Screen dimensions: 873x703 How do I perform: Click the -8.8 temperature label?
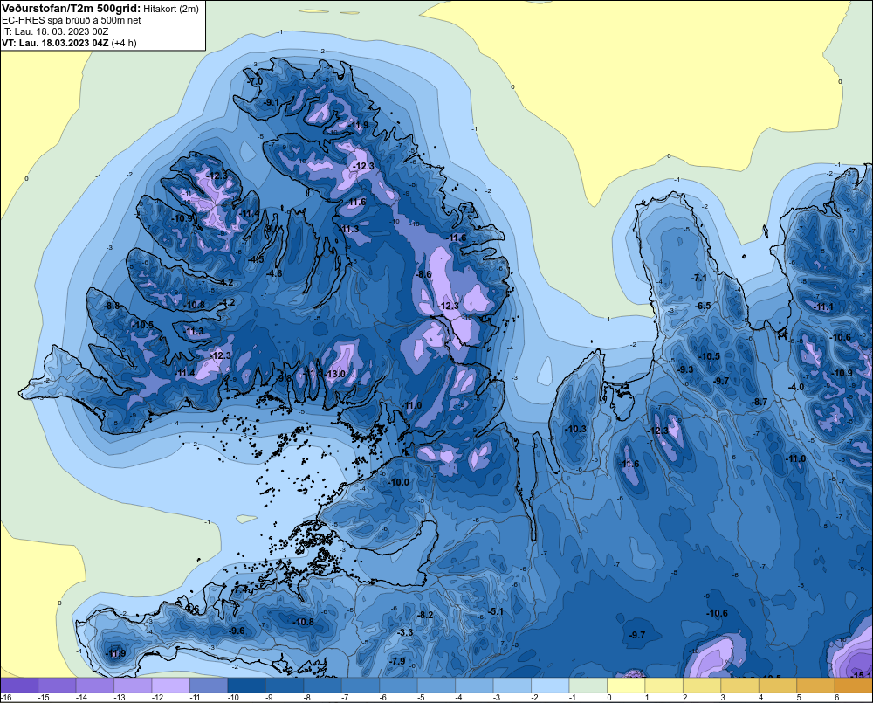tap(112, 306)
